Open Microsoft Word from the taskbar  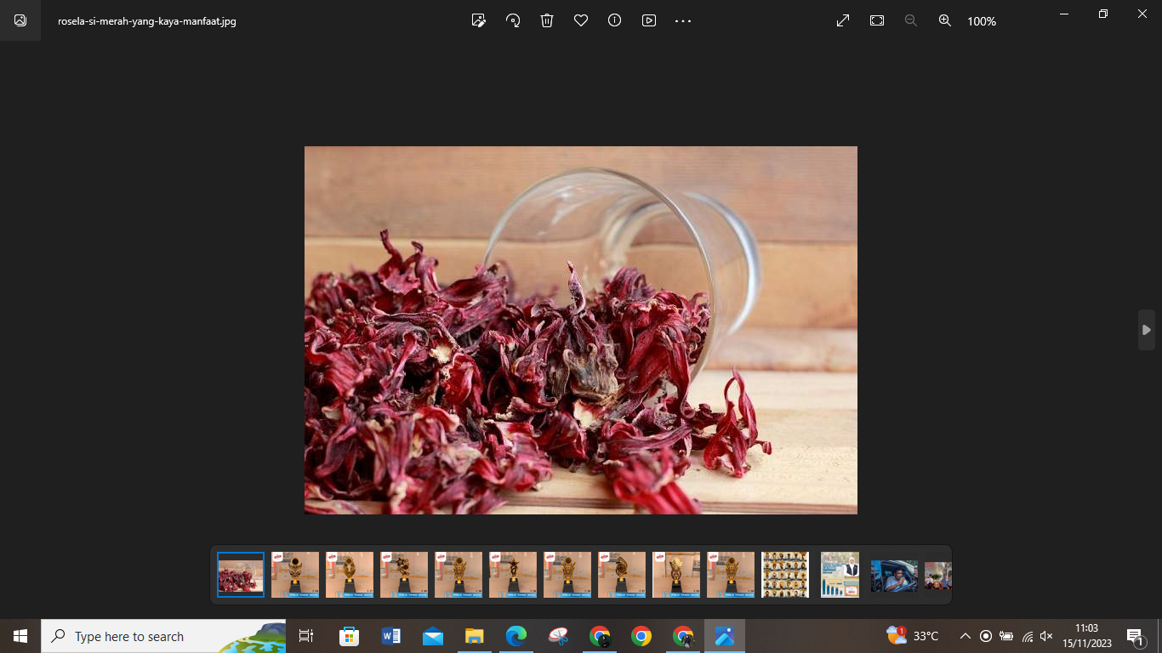coord(391,636)
